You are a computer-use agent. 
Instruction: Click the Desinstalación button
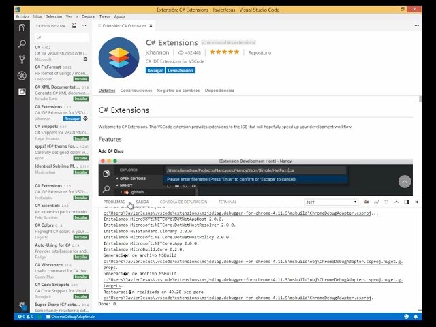pos(180,70)
